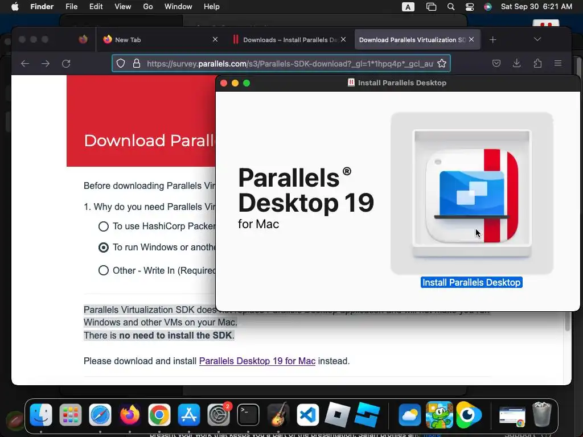The height and width of the screenshot is (437, 583).
Task: Focus the Firefox URL address bar
Action: pos(281,63)
